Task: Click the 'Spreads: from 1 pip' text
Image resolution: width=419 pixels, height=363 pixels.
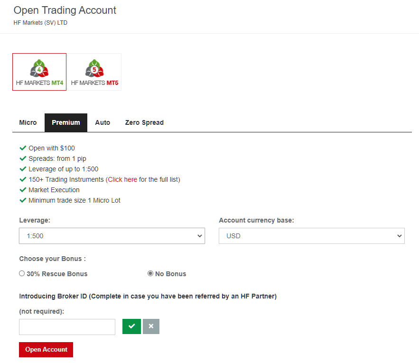Action: pyautogui.click(x=57, y=158)
